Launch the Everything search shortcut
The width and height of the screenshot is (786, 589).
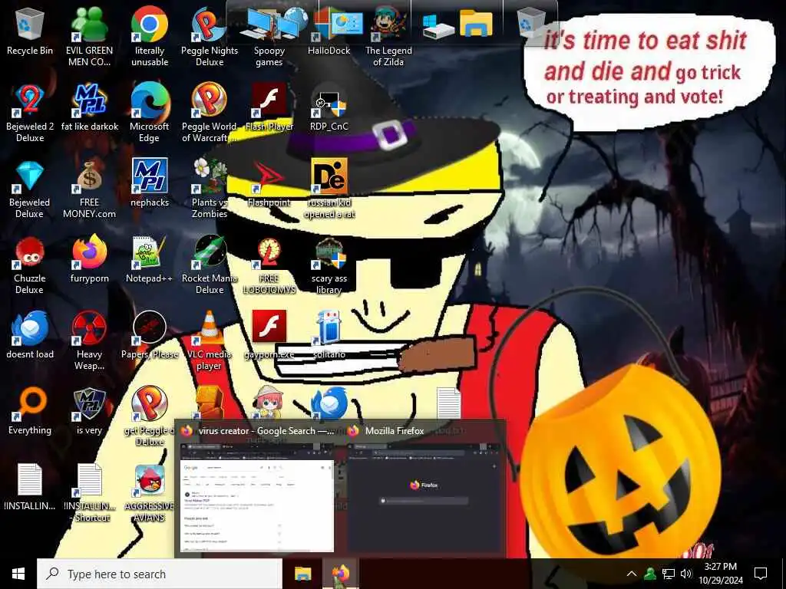(30, 412)
